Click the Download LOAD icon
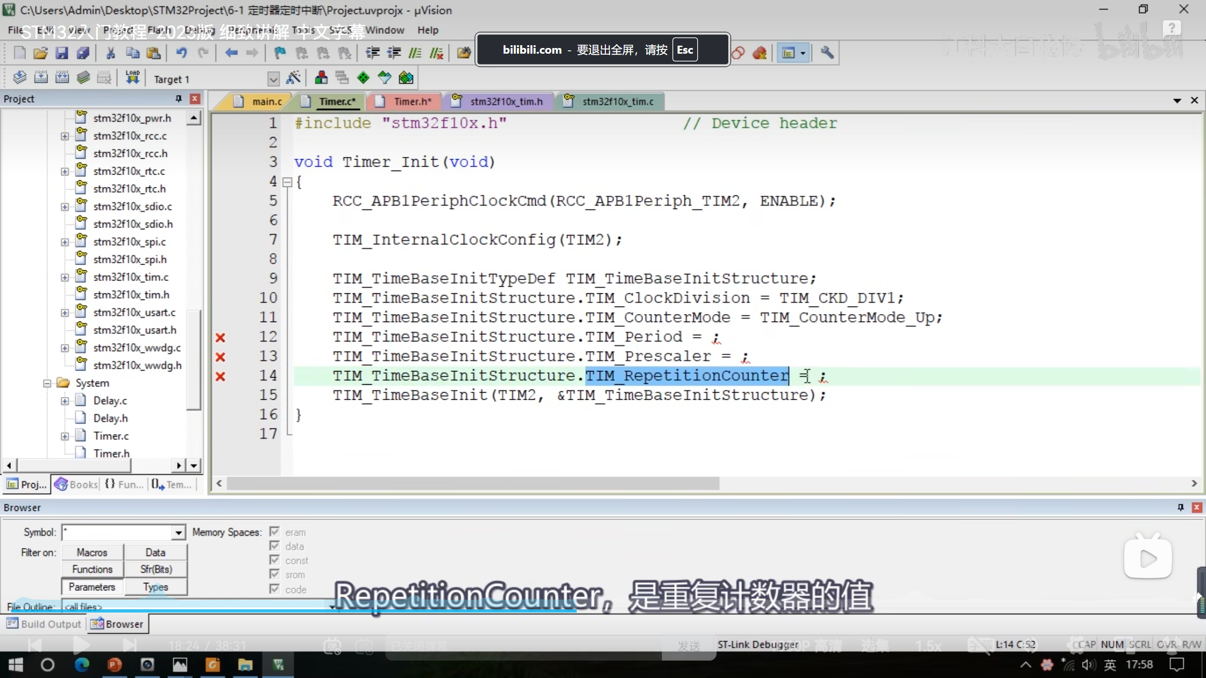1206x678 pixels. pos(132,78)
